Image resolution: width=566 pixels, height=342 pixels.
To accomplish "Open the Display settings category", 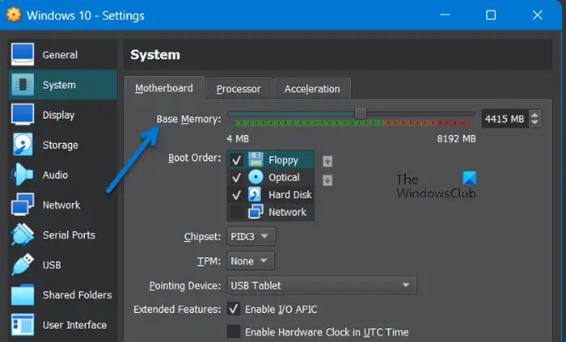I will [63, 115].
